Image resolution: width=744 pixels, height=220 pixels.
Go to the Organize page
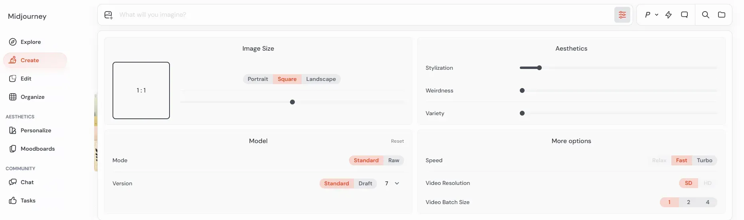click(32, 97)
